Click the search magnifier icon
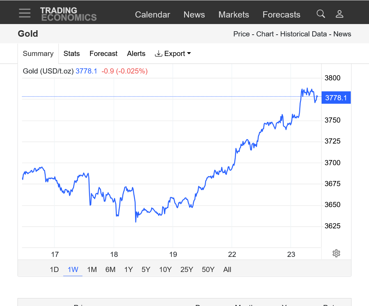The image size is (369, 306). 321,14
